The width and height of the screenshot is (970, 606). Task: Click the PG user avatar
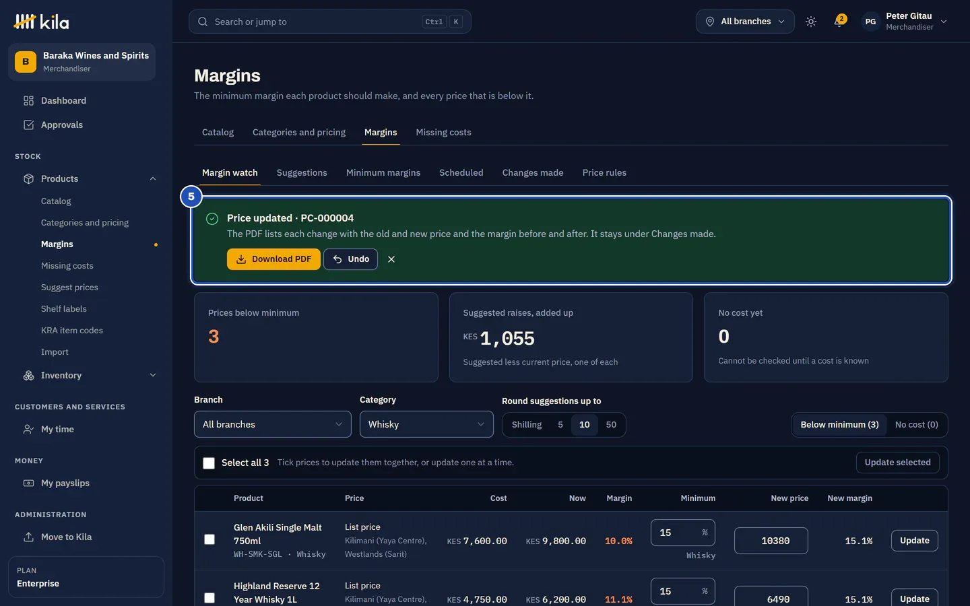tap(870, 22)
